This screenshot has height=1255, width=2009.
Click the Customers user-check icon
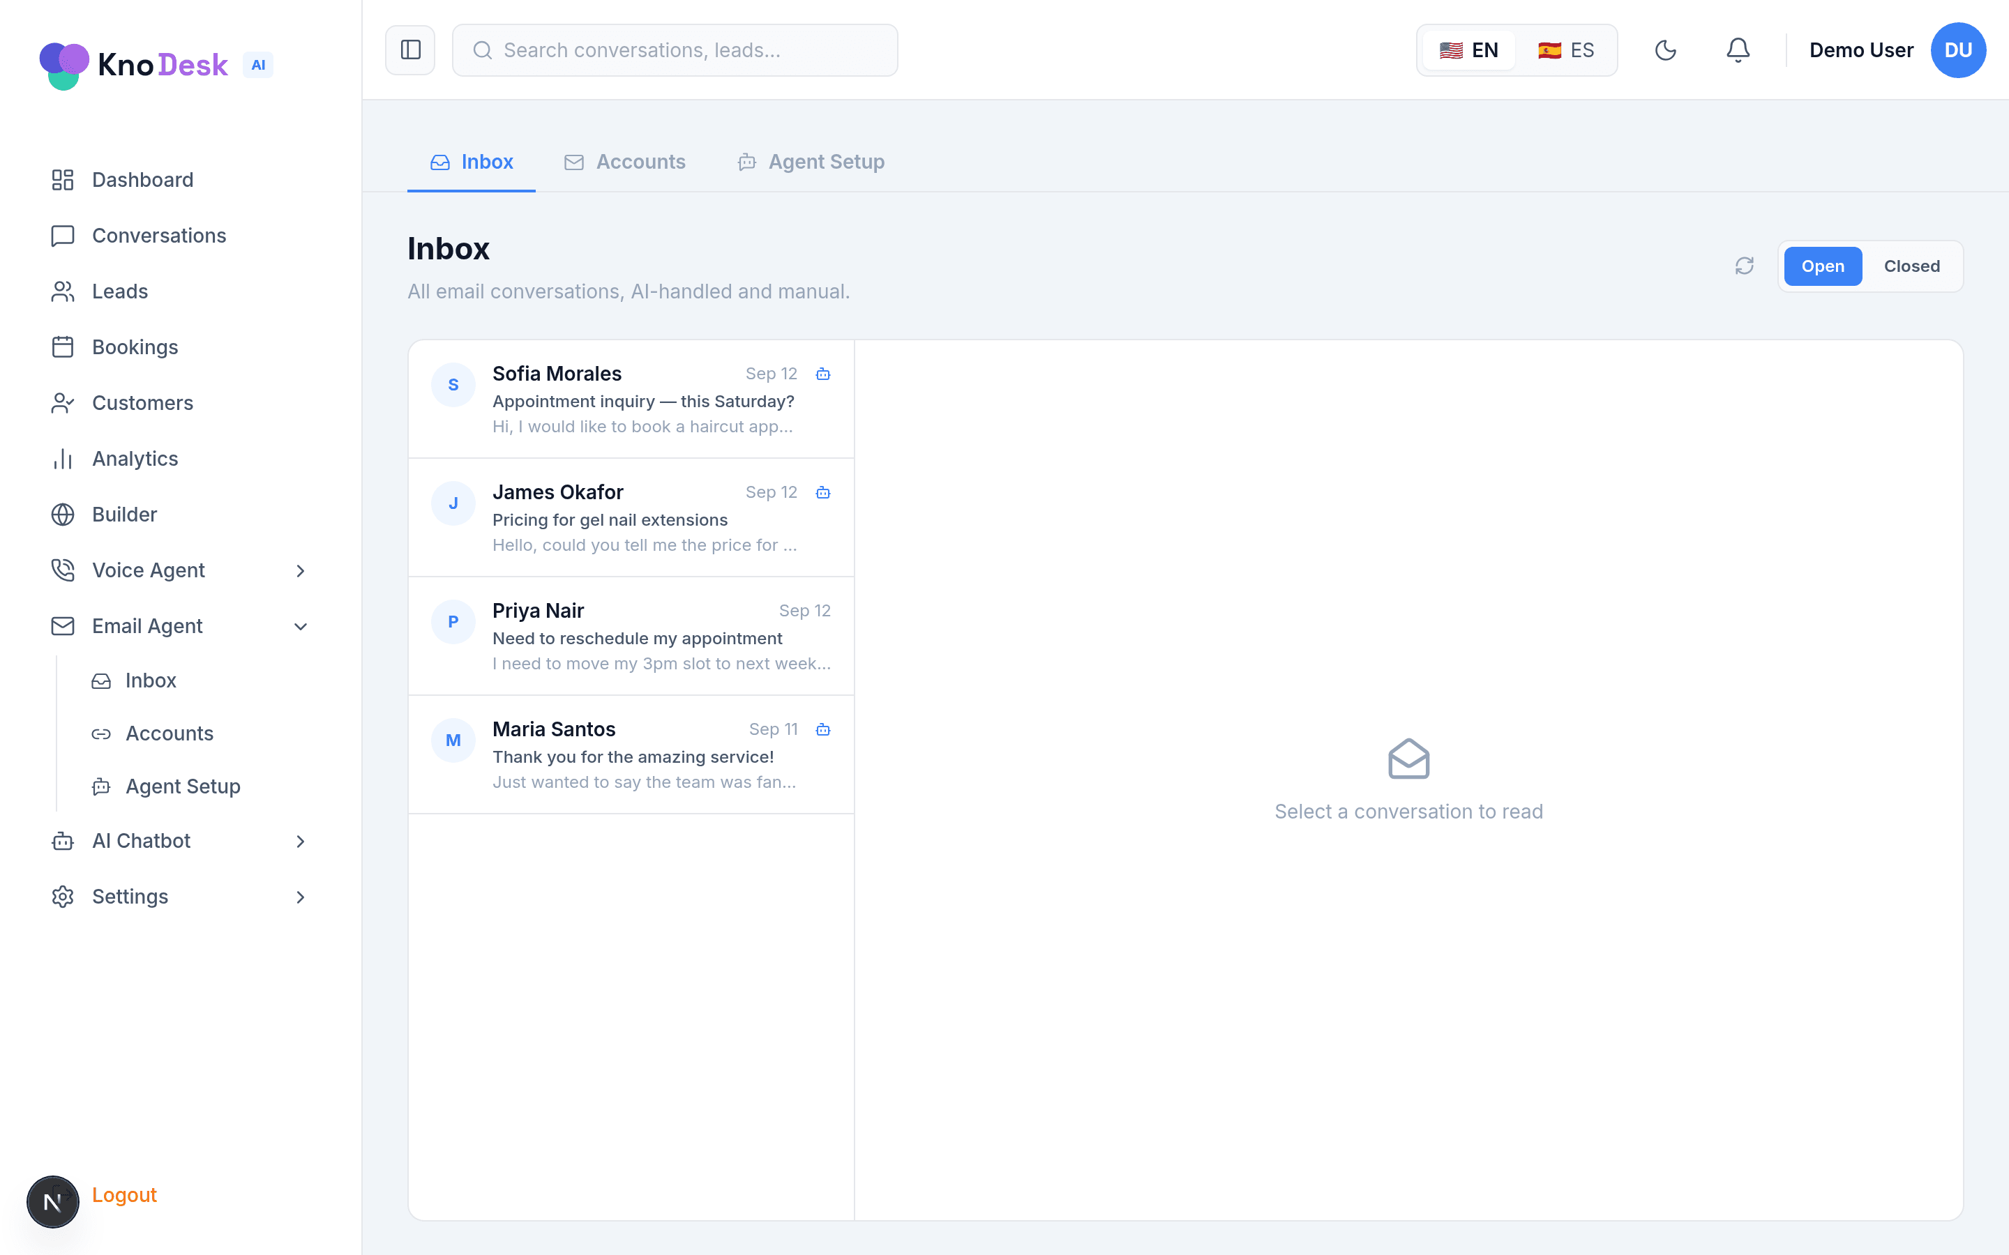point(63,402)
